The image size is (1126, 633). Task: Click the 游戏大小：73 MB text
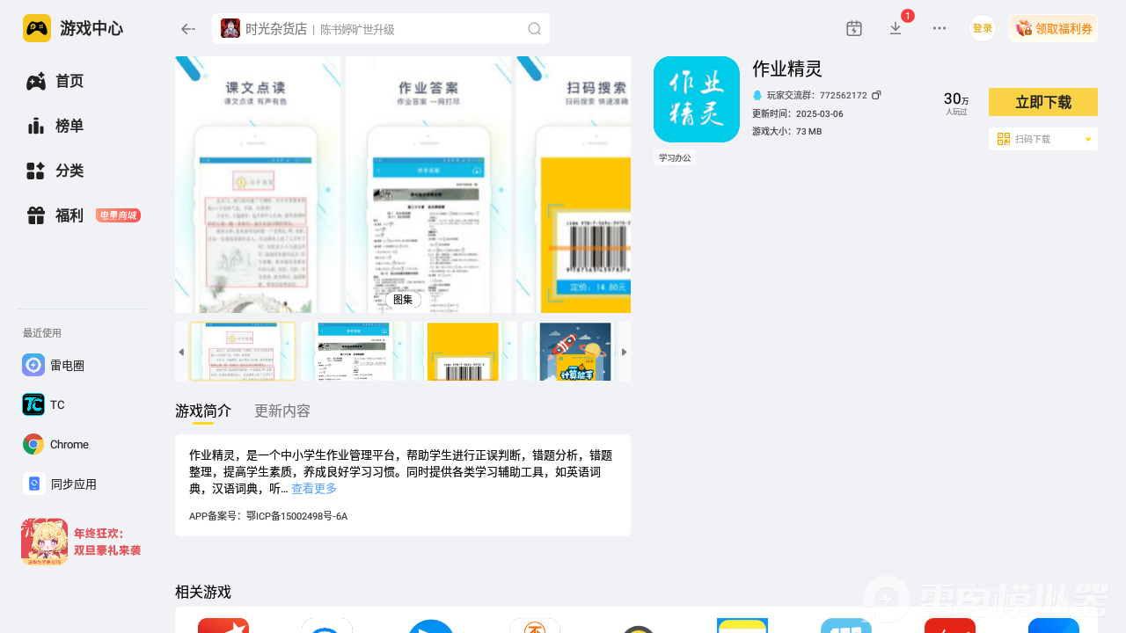pos(787,131)
